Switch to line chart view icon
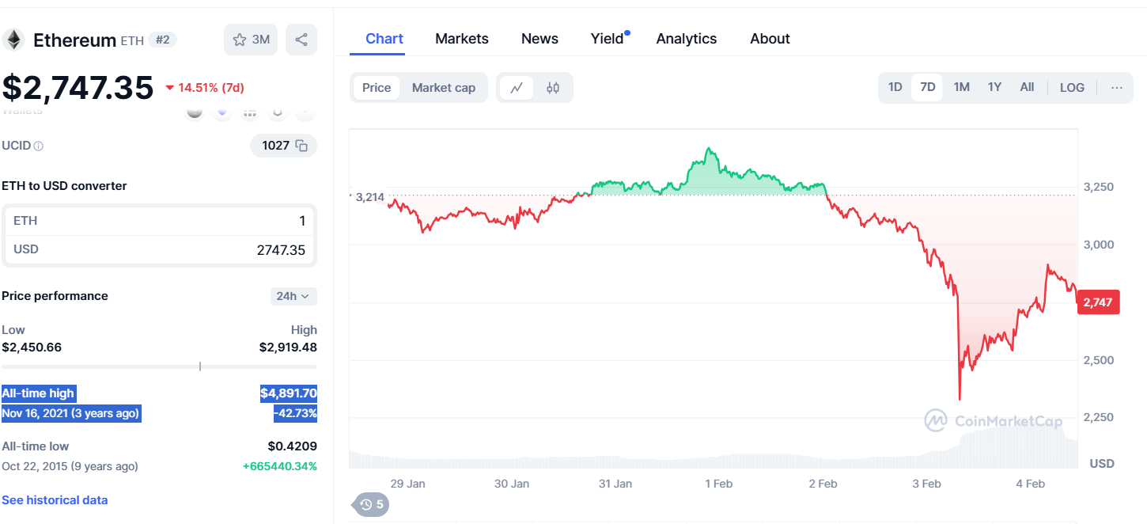Image resolution: width=1147 pixels, height=524 pixels. point(517,88)
